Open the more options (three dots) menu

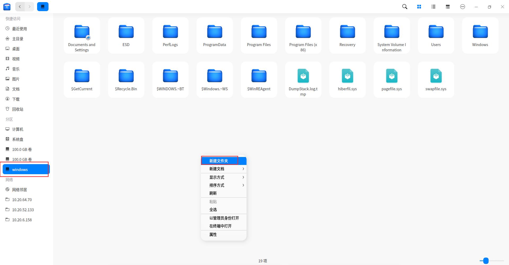[463, 7]
